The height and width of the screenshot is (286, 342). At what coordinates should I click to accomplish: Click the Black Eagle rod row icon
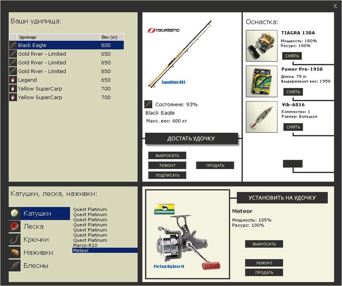(x=13, y=45)
